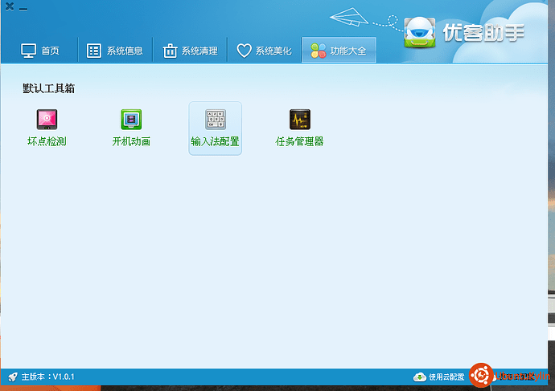
Task: Click the 主版本：V1.0.1 version text
Action: [x=47, y=377]
